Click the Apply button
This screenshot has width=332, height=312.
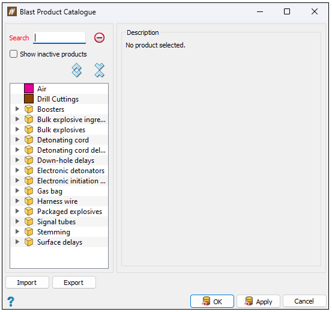258,301
